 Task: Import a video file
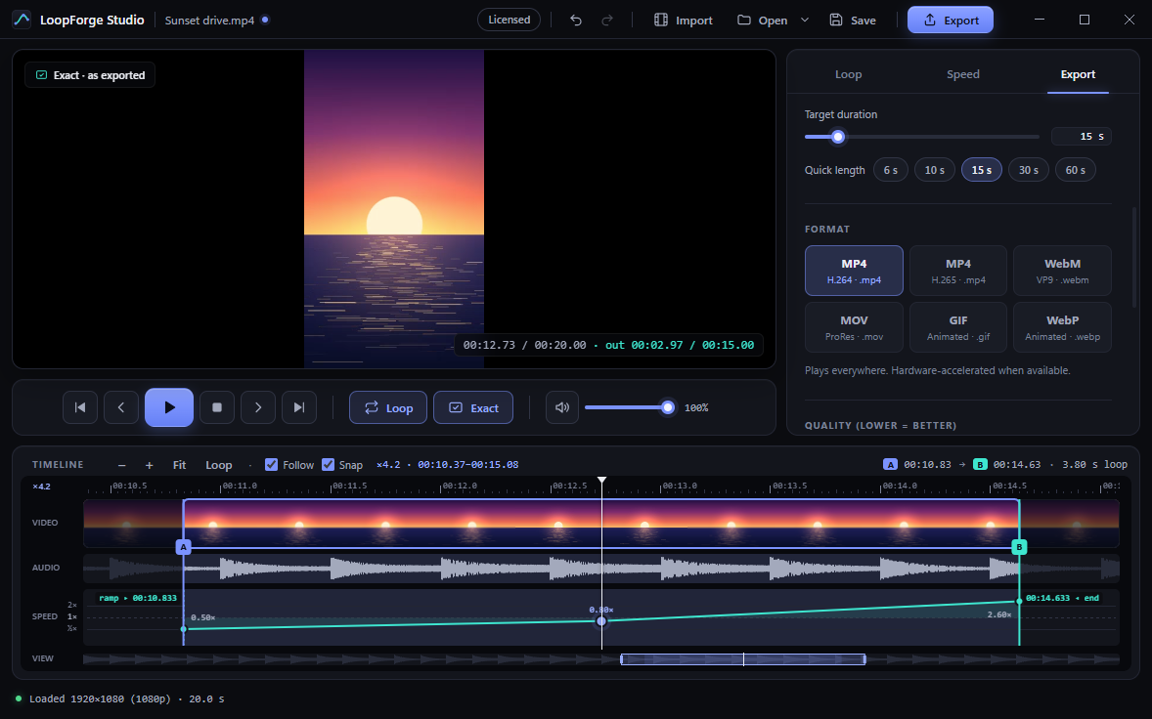point(684,20)
